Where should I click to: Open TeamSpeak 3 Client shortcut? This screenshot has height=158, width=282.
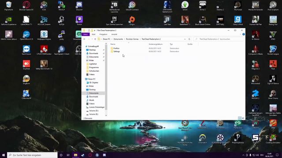(62, 50)
